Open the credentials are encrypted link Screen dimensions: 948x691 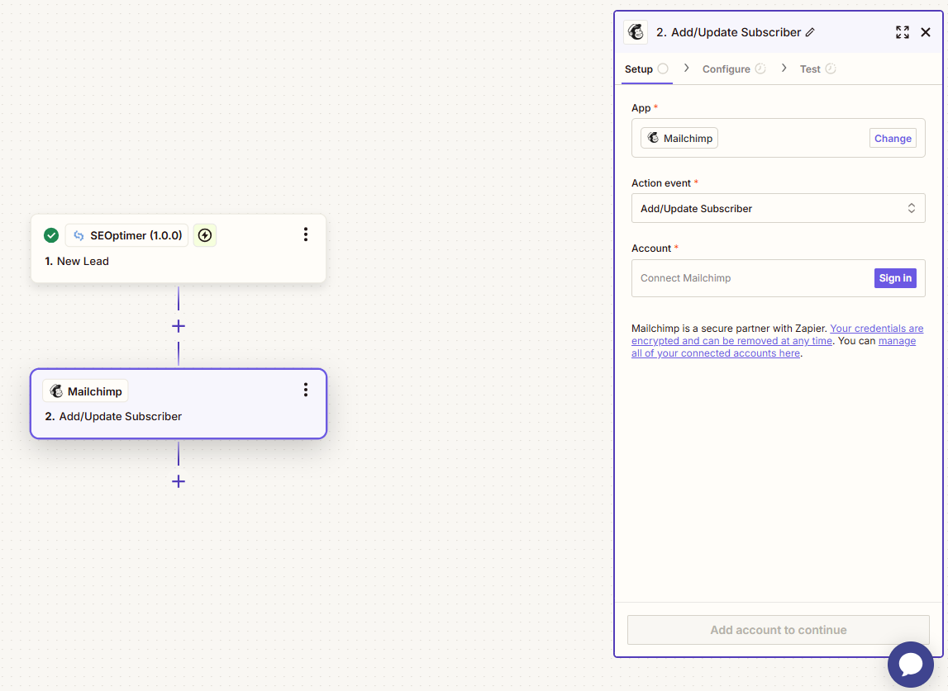point(876,329)
